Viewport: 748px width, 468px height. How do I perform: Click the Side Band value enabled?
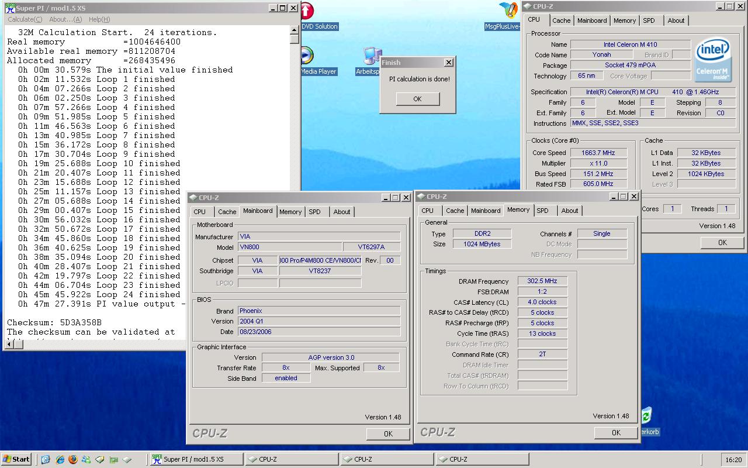click(286, 378)
